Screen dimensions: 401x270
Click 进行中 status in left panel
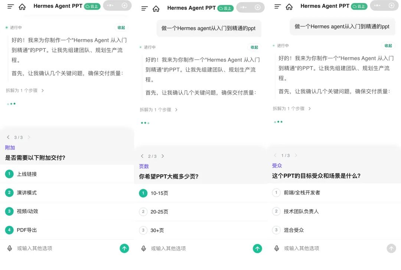click(x=14, y=27)
